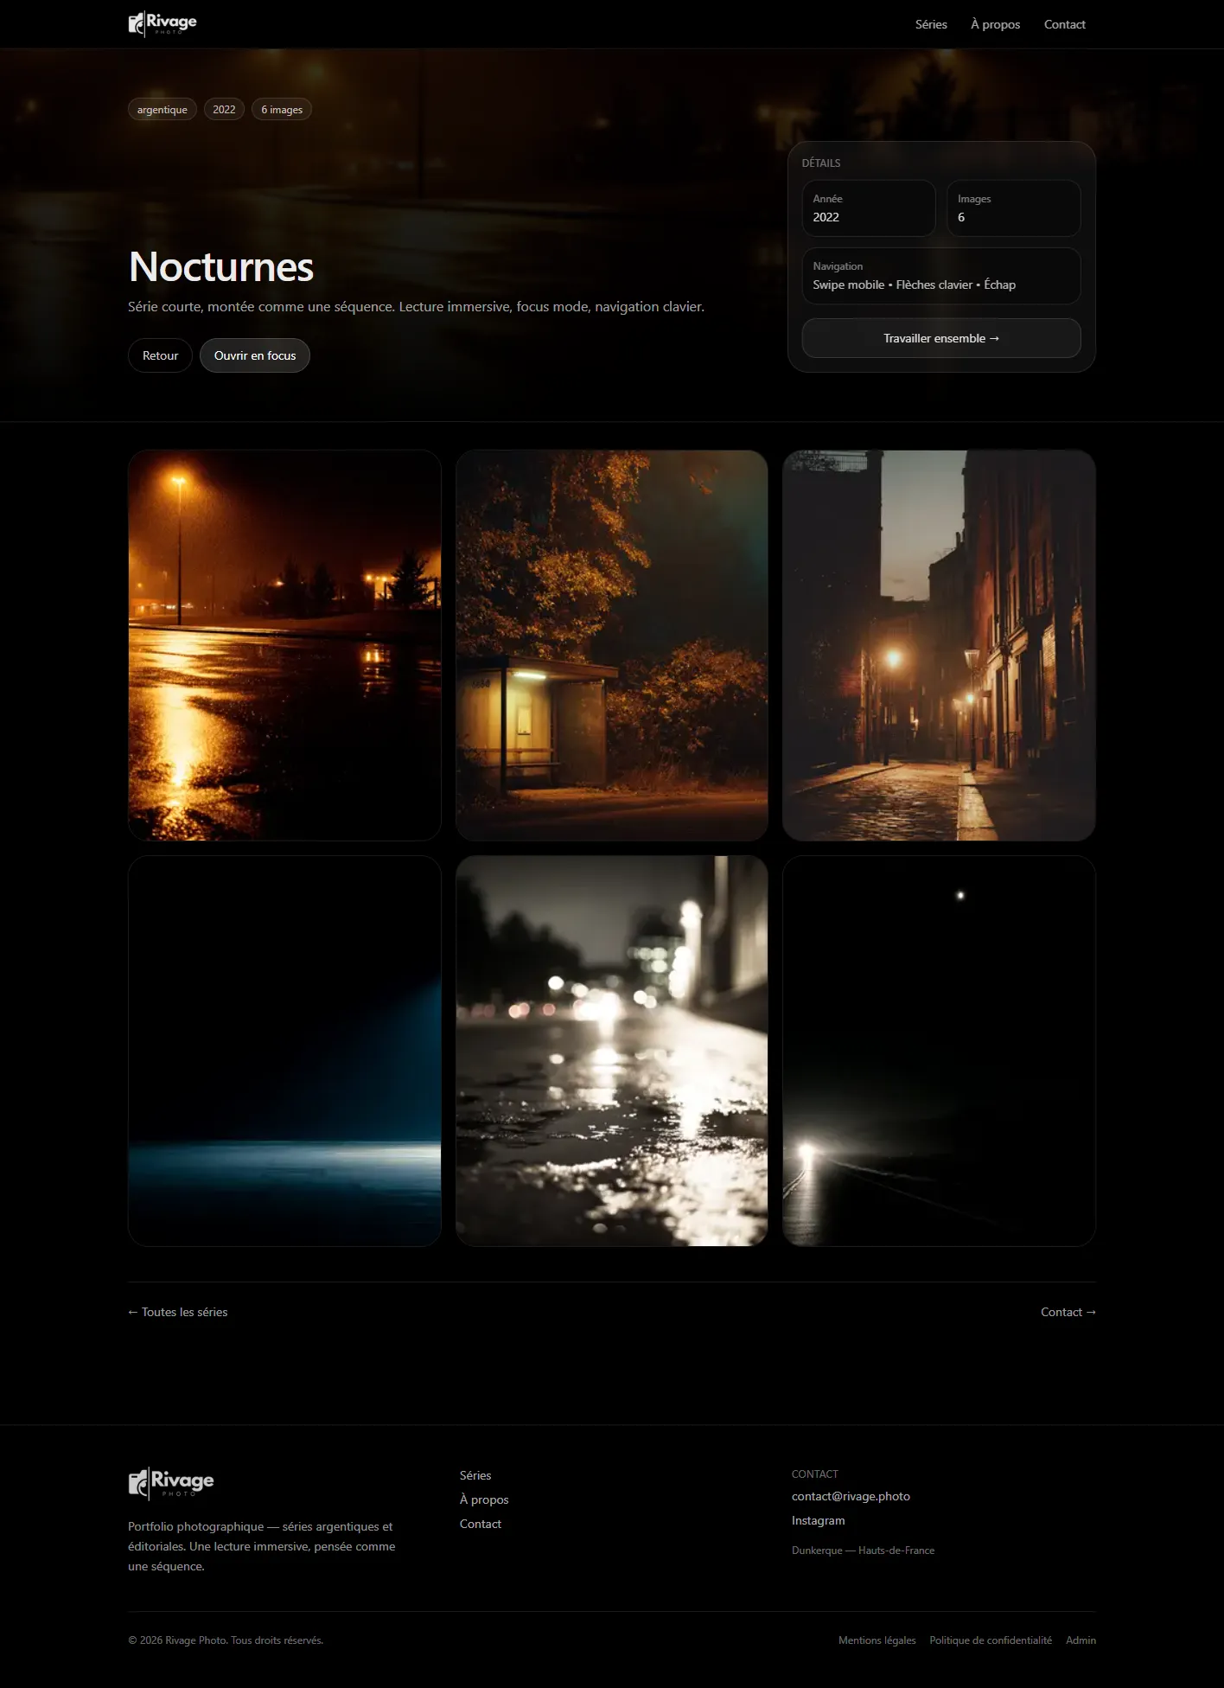
Task: Follow the Toutes les séries back link
Action: click(x=178, y=1312)
